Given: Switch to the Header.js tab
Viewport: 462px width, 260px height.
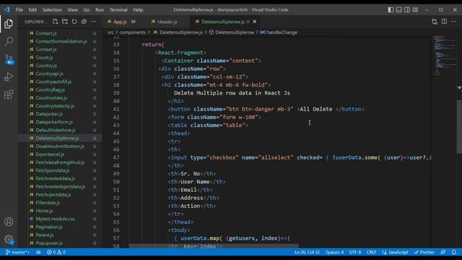Looking at the screenshot, I should point(167,22).
